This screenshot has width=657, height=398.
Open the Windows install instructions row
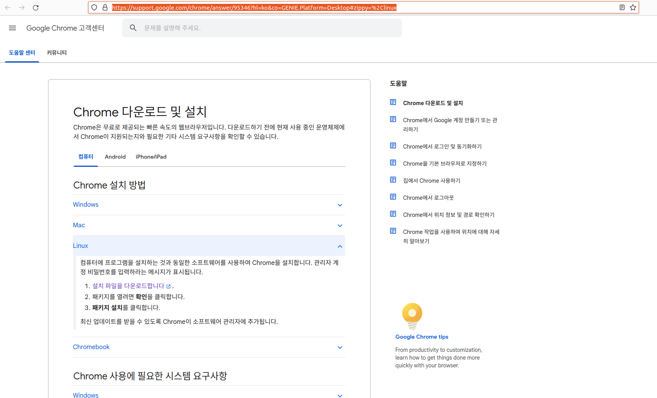209,205
